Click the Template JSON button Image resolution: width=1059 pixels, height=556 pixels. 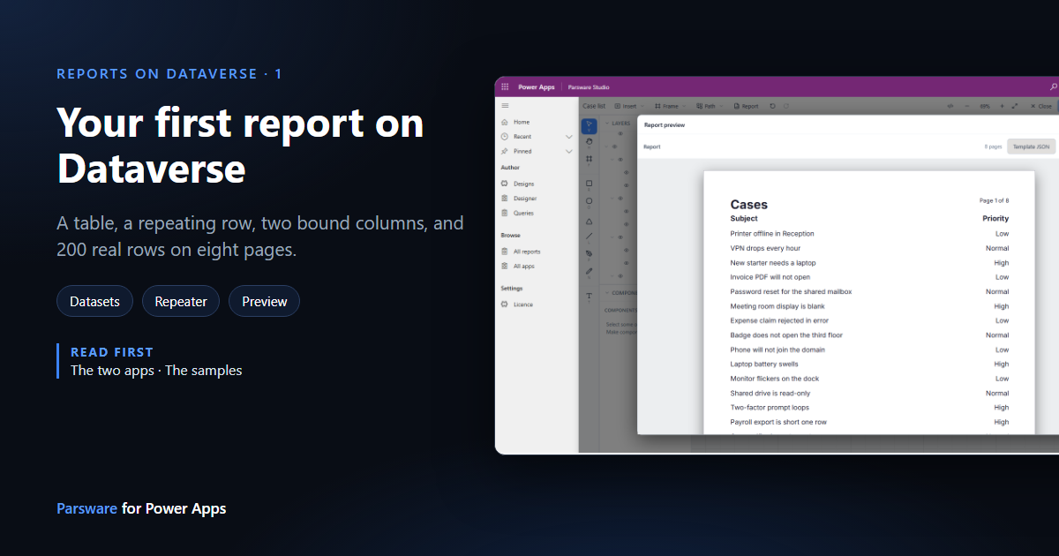pyautogui.click(x=1031, y=147)
